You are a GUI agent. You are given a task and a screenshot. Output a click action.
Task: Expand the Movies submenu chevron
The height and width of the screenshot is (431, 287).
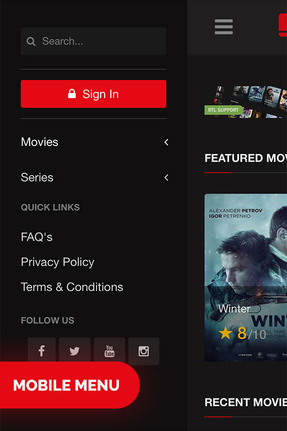(x=166, y=142)
